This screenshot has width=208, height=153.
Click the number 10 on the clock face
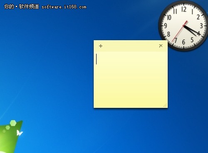click(169, 17)
